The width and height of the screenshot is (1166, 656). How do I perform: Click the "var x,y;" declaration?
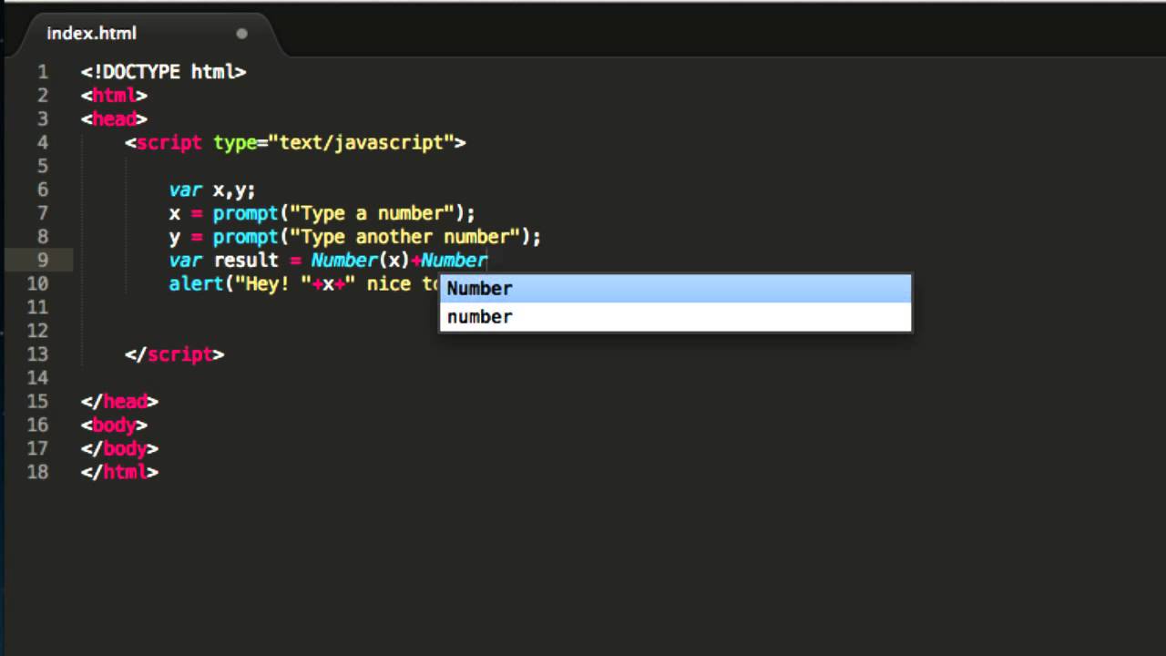[212, 190]
